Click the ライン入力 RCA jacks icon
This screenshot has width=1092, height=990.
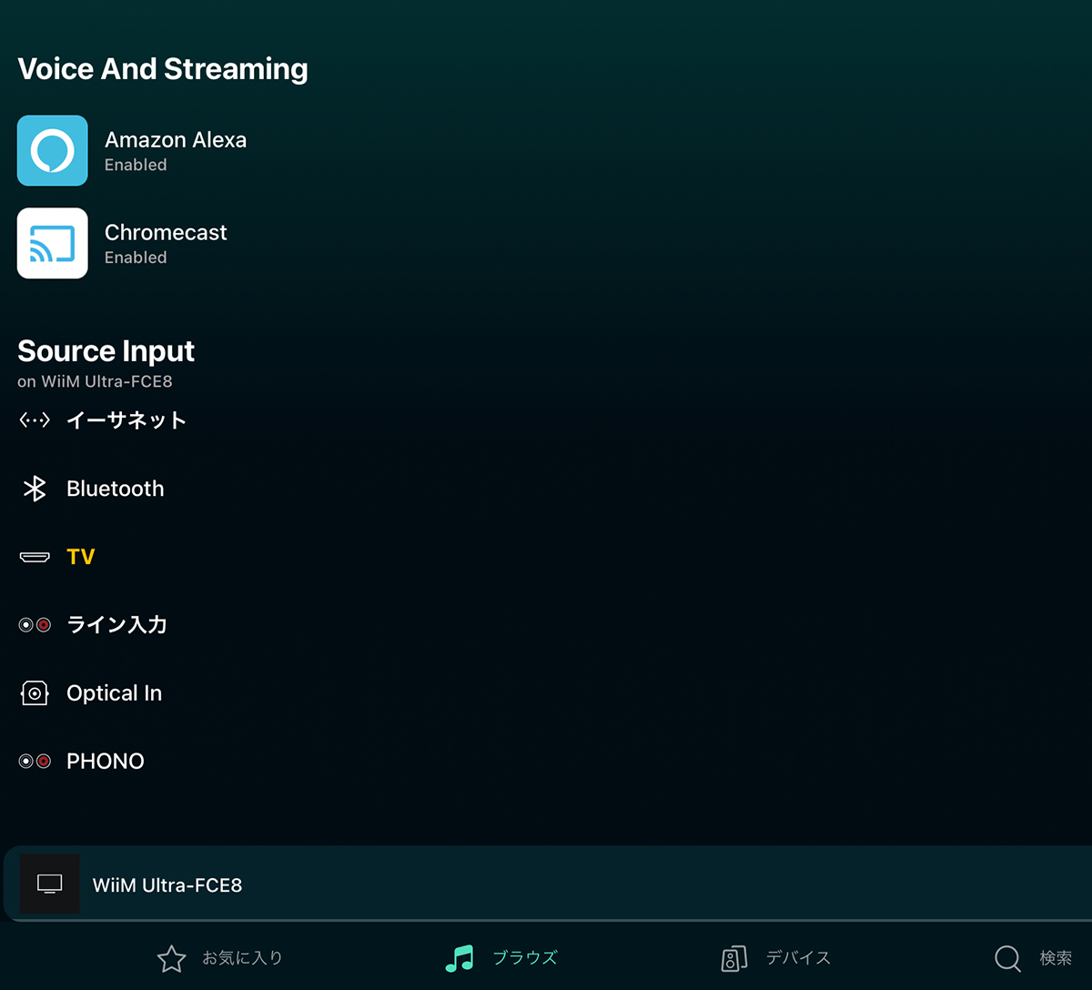click(35, 625)
